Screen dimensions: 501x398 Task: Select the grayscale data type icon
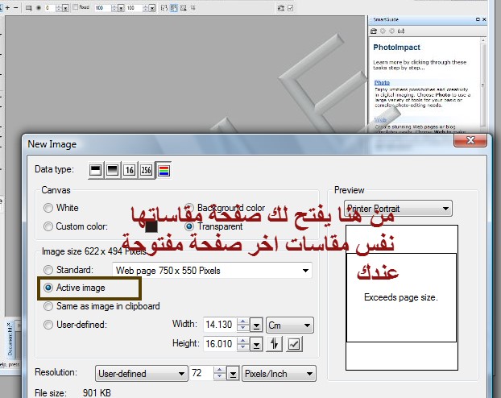(111, 170)
